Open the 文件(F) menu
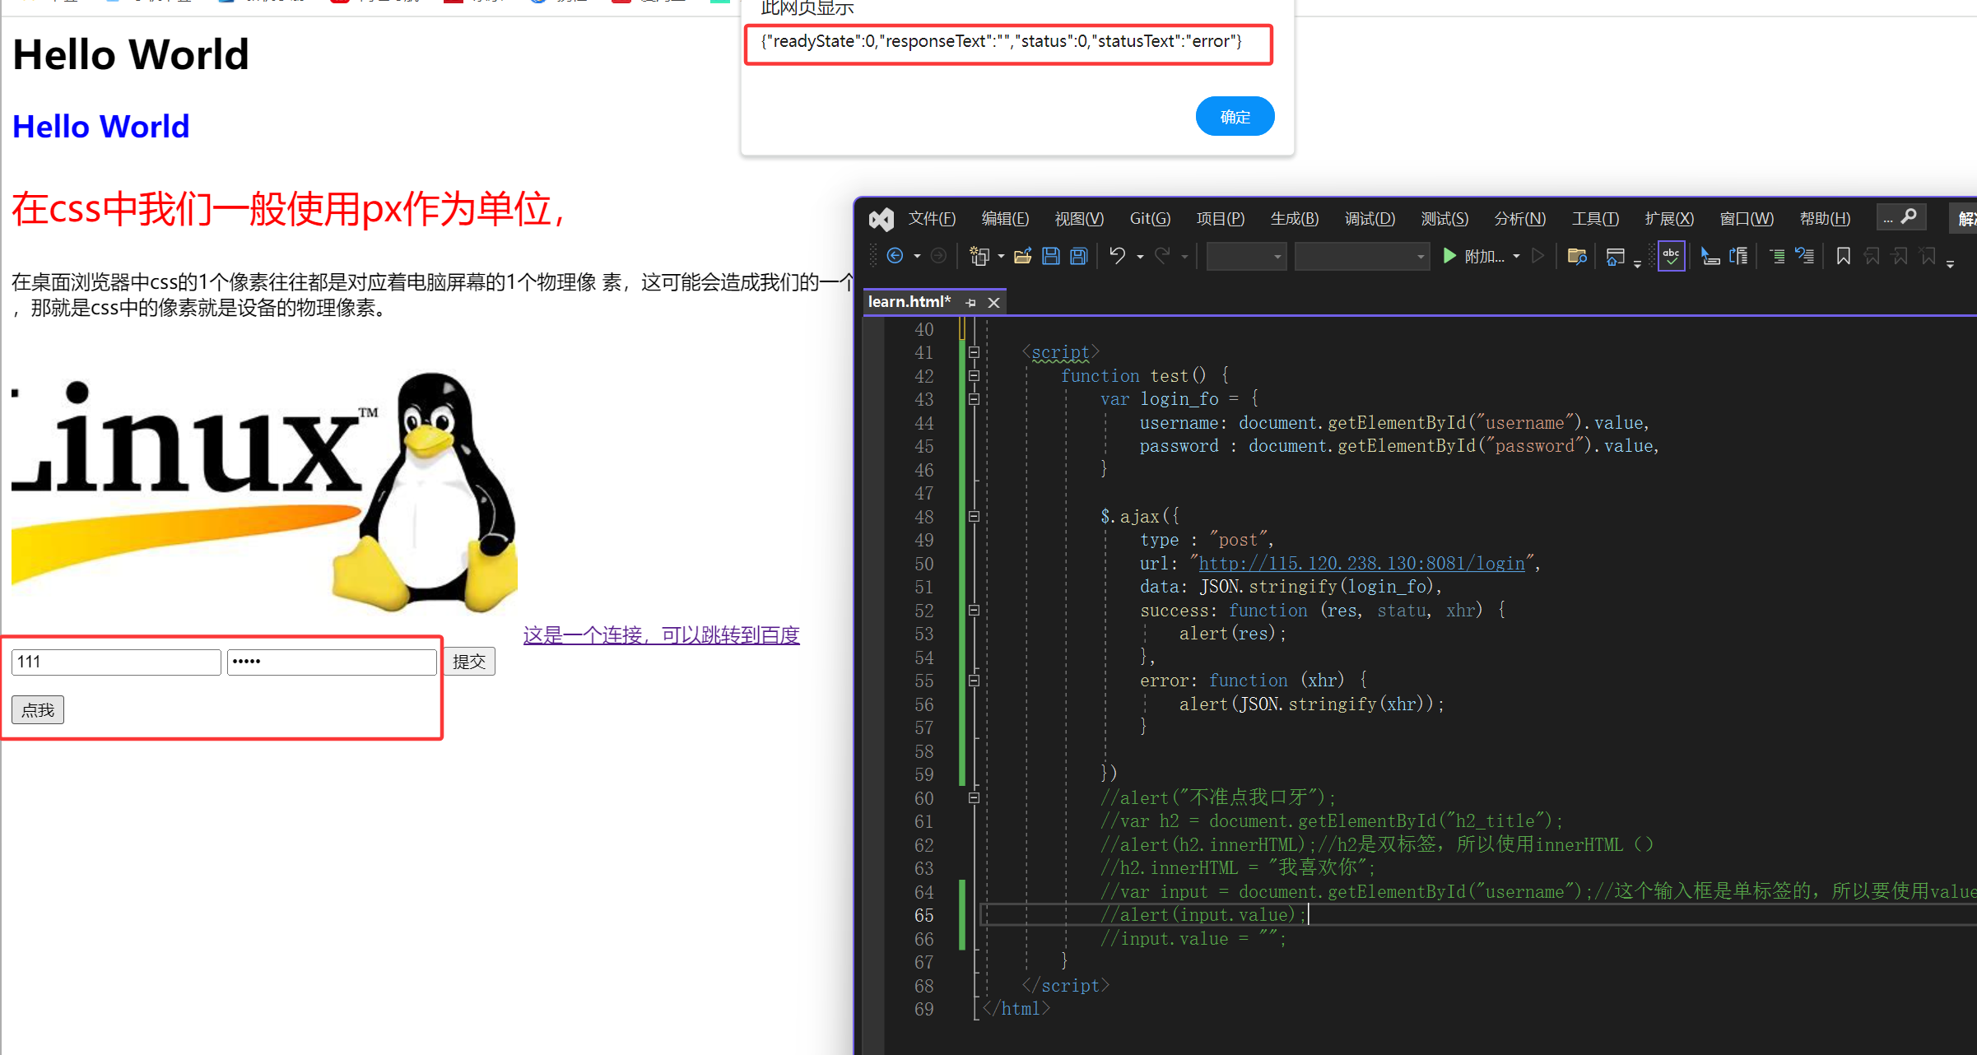Screen dimensions: 1977x1055 pos(932,219)
